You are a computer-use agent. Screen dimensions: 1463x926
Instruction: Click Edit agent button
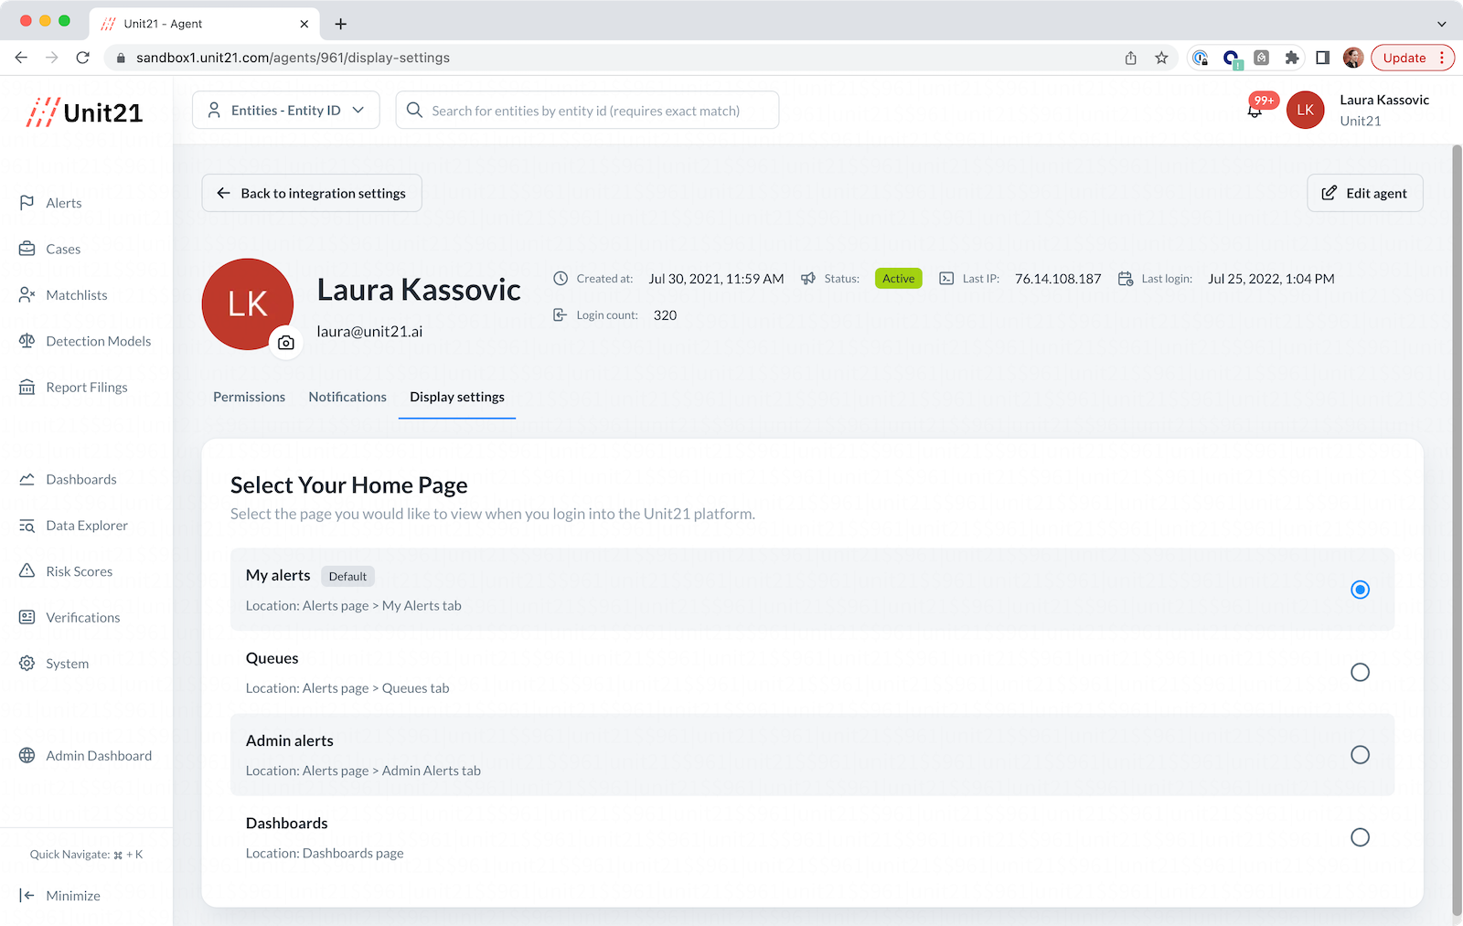pyautogui.click(x=1365, y=193)
